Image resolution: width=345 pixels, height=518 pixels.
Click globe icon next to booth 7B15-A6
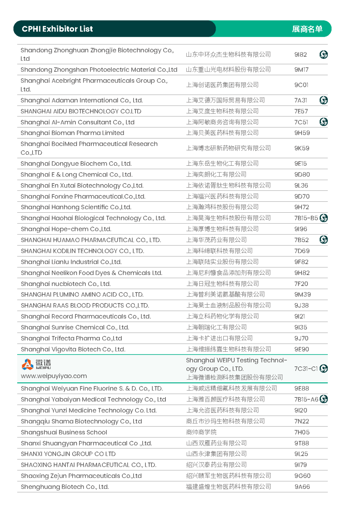[323, 399]
